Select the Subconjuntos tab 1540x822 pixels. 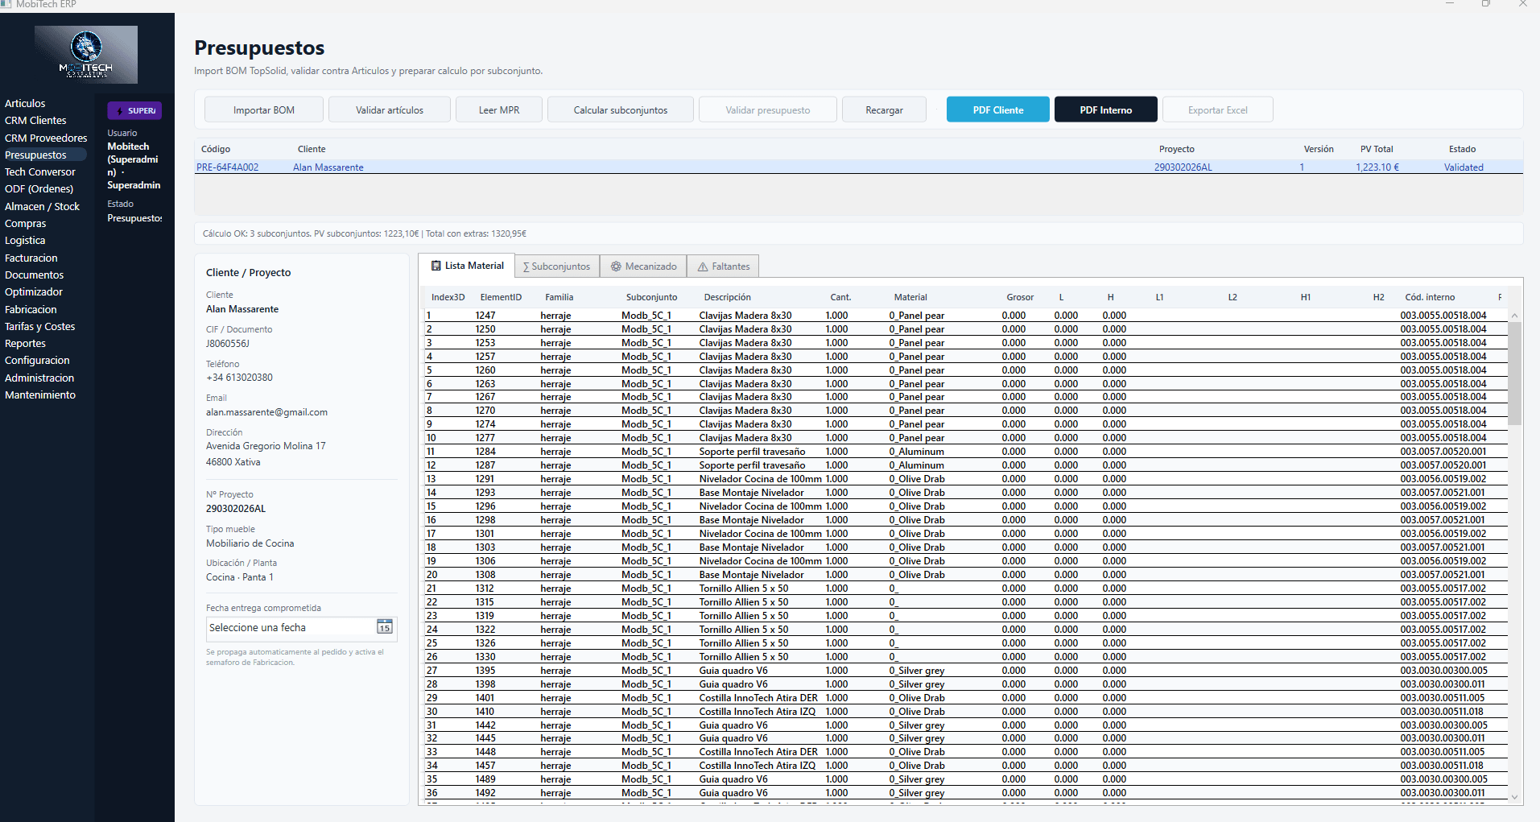coord(556,266)
